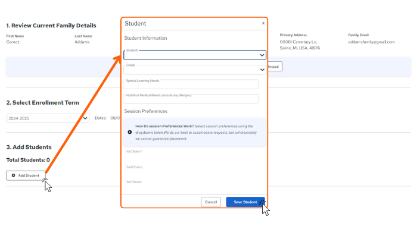Close the Student dialog with the x
This screenshot has width=417, height=226.
tap(263, 23)
